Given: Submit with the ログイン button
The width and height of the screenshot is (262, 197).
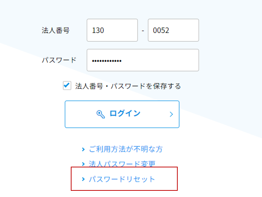Looking at the screenshot, I should click(x=122, y=114).
